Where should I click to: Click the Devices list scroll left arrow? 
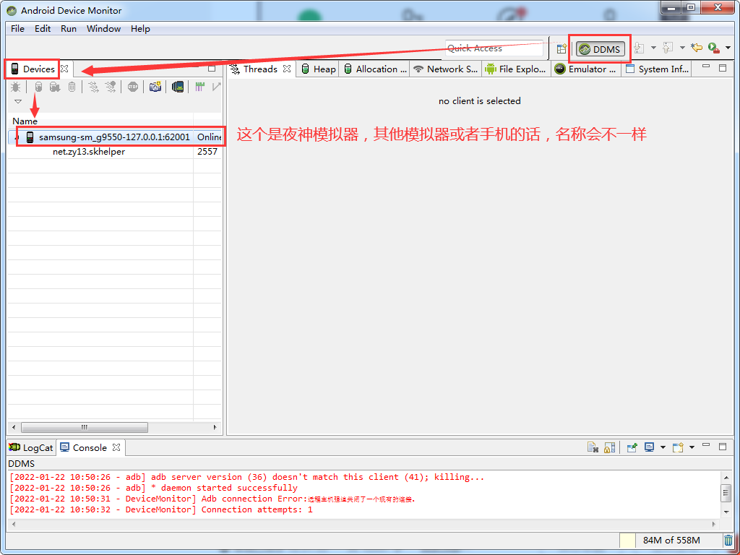14,428
